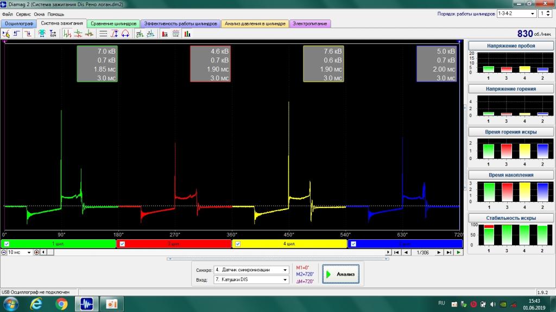Select the falling-edge trigger icon in toolbar

click(28, 34)
